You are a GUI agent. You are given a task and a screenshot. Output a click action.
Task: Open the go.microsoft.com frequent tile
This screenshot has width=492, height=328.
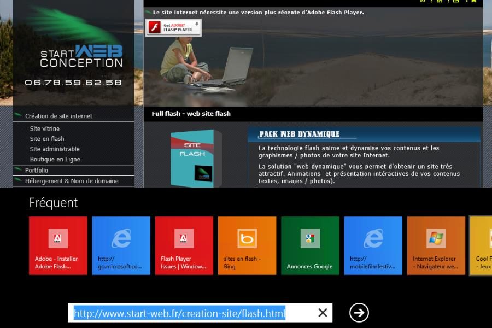[x=121, y=245]
